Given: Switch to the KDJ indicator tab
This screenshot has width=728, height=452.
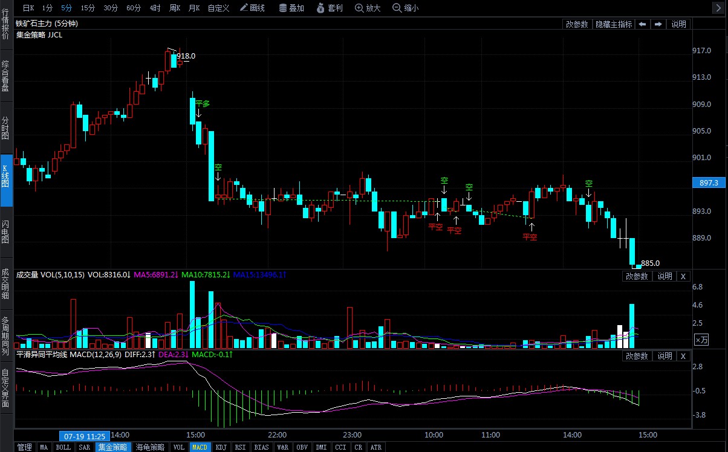Looking at the screenshot, I should [221, 447].
